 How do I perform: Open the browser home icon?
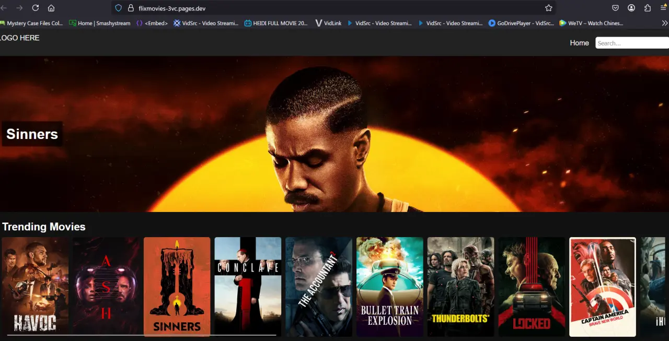(51, 8)
